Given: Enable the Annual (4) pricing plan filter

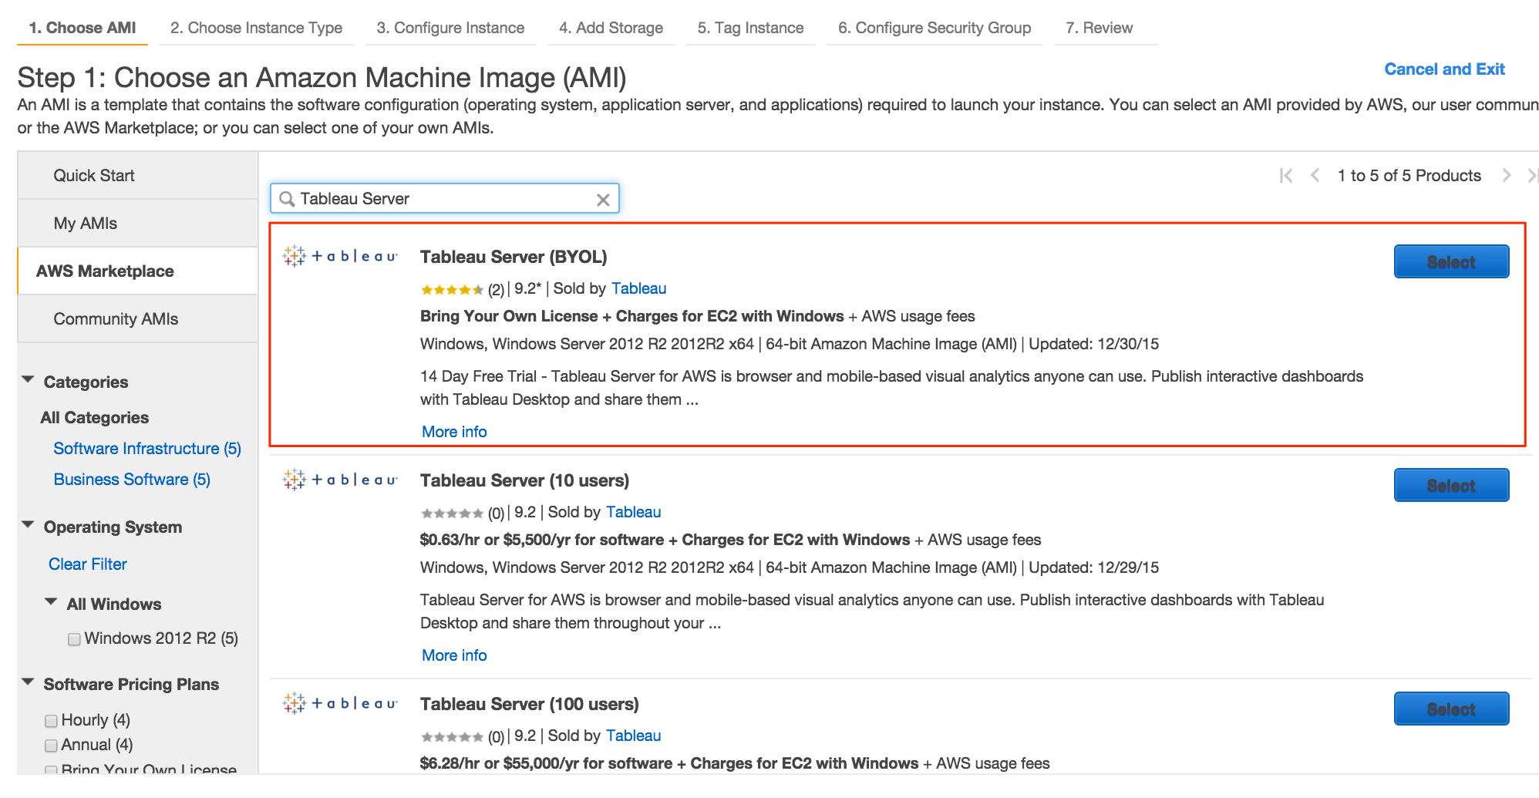Looking at the screenshot, I should tap(51, 746).
